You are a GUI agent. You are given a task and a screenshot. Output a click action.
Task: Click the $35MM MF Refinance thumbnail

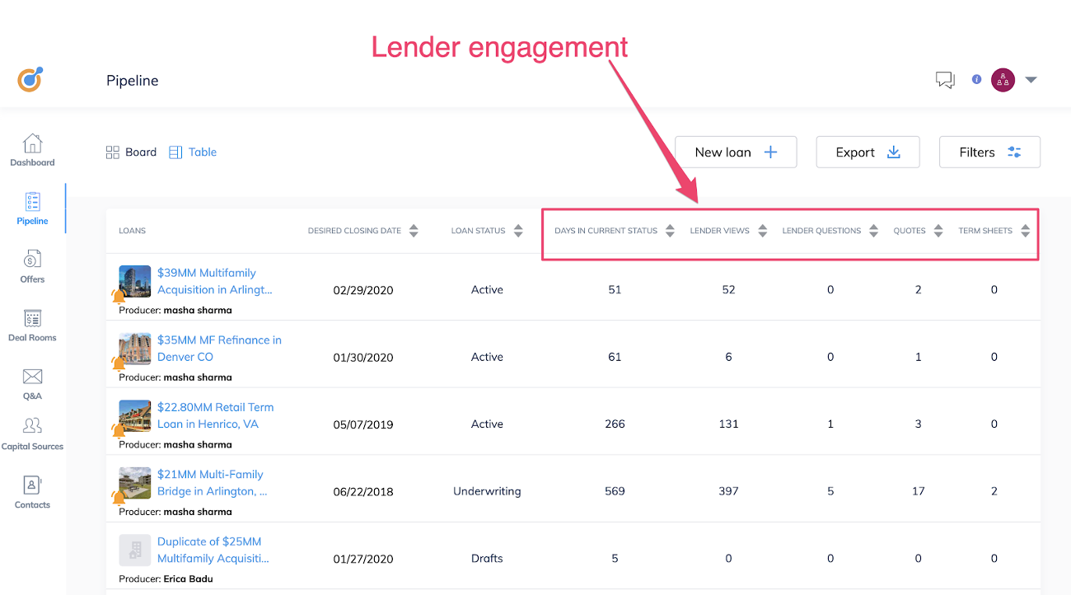pyautogui.click(x=135, y=349)
